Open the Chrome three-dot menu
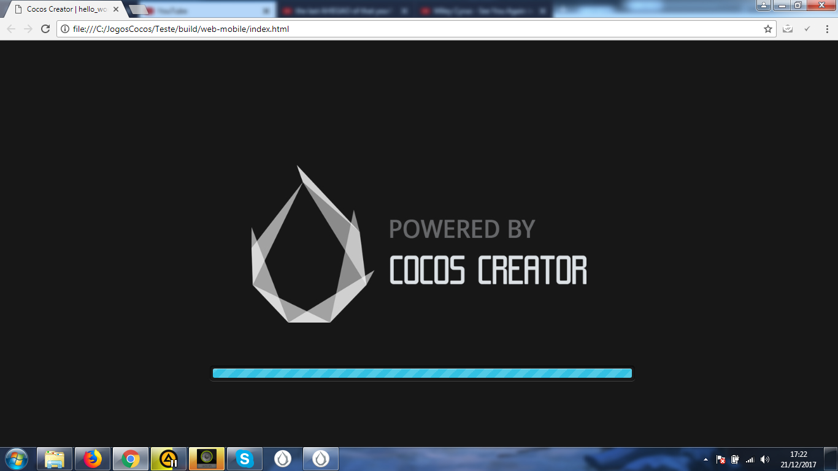This screenshot has height=471, width=838. click(x=826, y=29)
